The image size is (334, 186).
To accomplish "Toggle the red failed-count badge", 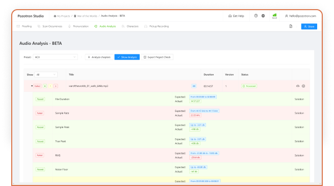I will click(x=56, y=86).
